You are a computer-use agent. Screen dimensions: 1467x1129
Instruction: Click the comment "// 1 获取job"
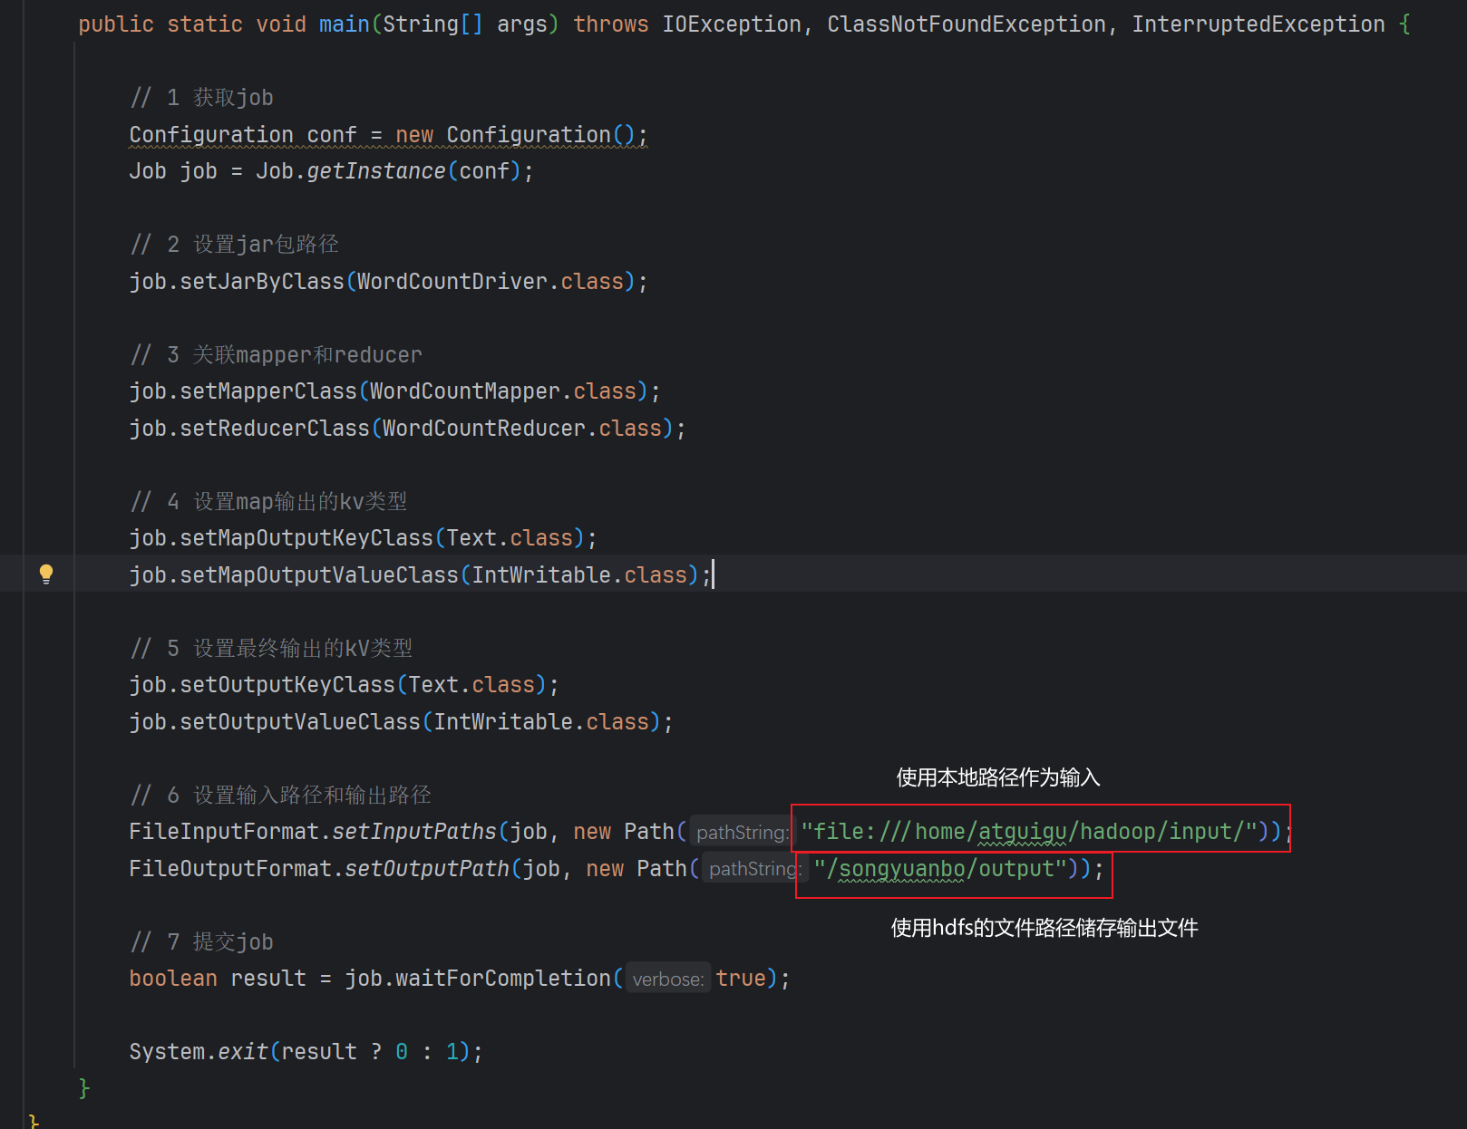pos(201,98)
